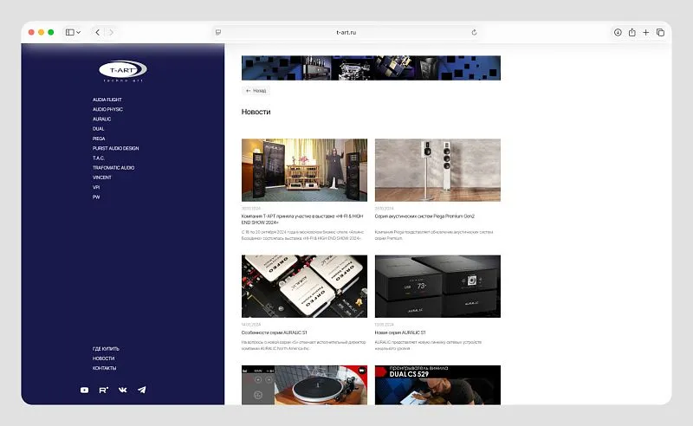Open the ORFEO AURALIC circuit board image

pos(304,287)
